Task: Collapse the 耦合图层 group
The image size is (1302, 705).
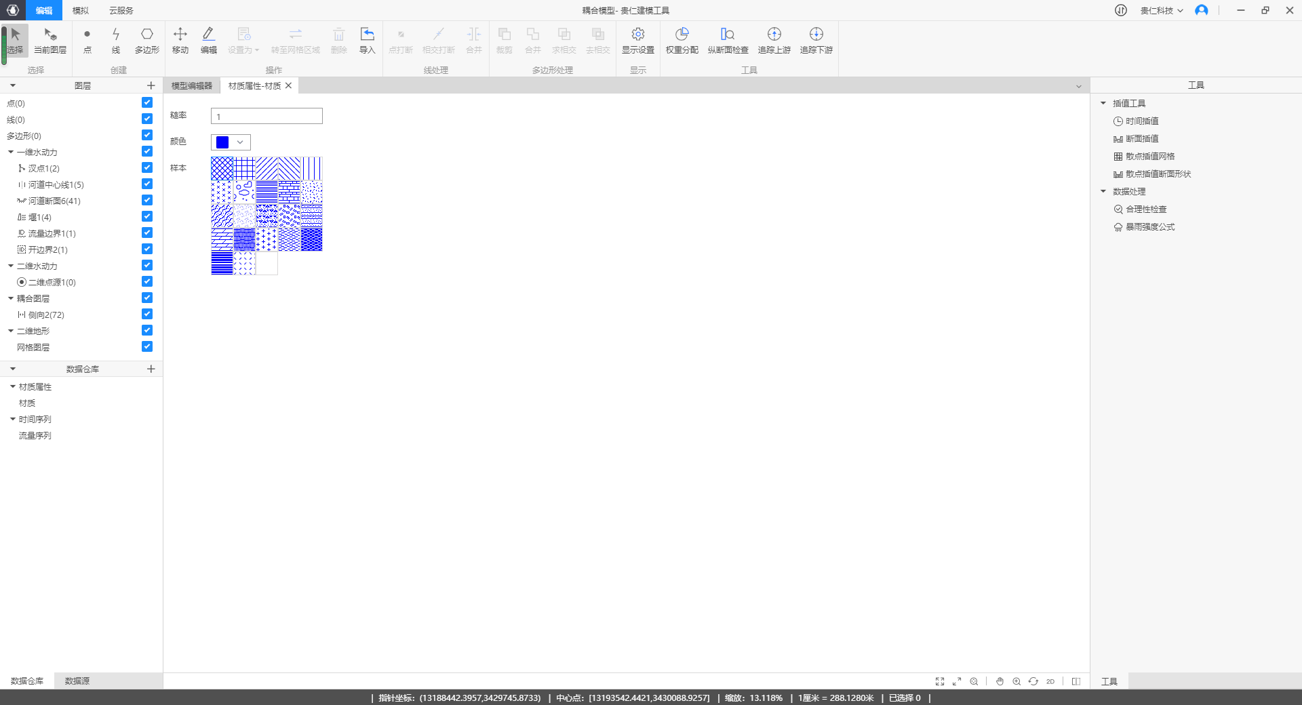Action: pos(11,298)
